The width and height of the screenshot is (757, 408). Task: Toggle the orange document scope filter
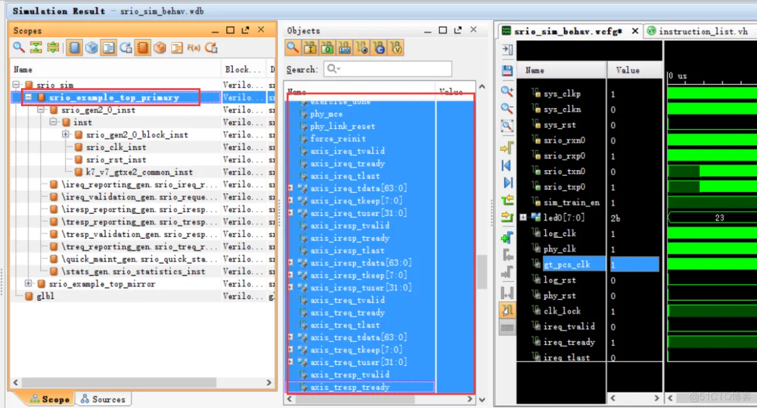click(176, 47)
